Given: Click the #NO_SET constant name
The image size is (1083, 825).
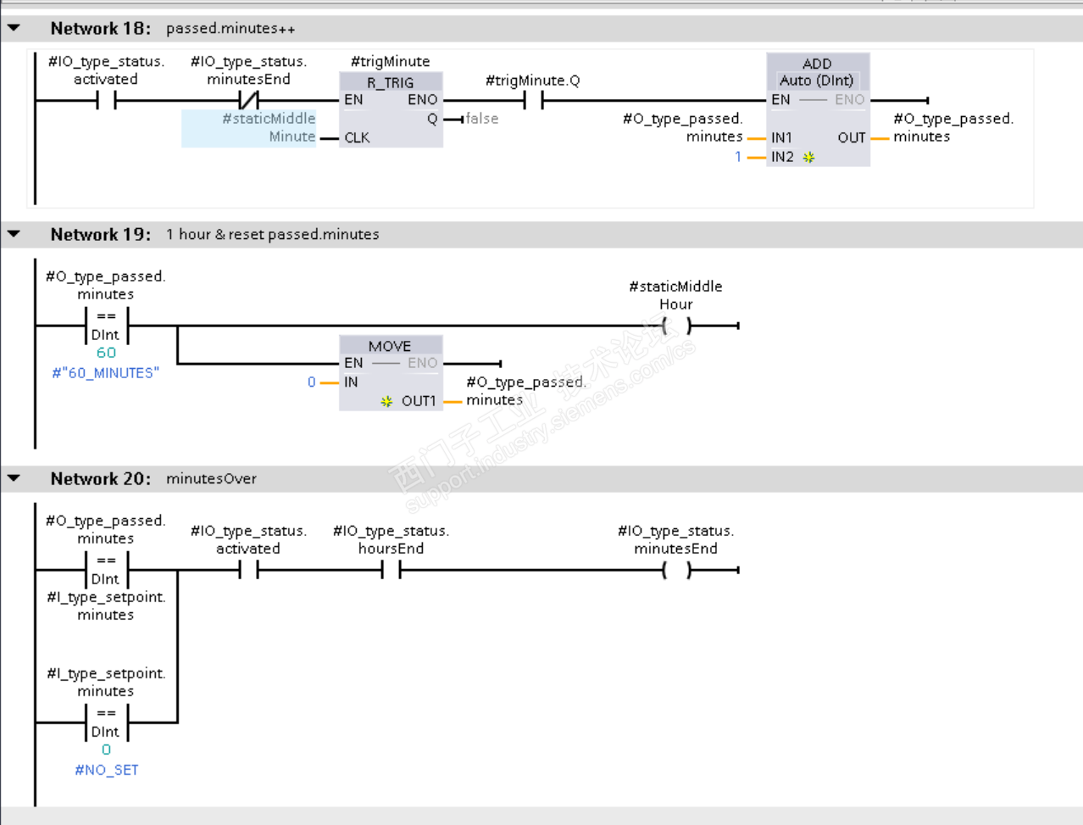Looking at the screenshot, I should (x=106, y=770).
